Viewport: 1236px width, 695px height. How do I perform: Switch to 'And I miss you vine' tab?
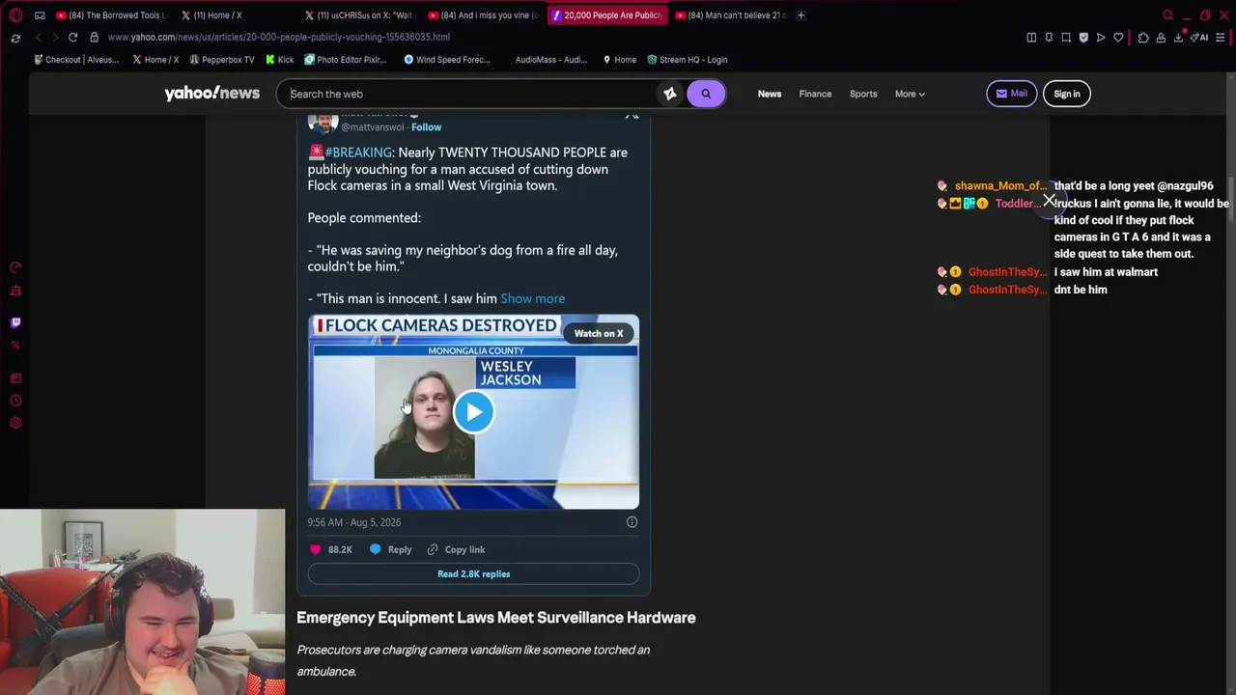click(x=483, y=15)
